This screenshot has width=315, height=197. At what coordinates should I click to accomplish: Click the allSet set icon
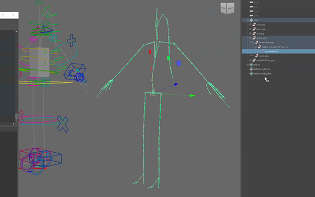coord(251,65)
